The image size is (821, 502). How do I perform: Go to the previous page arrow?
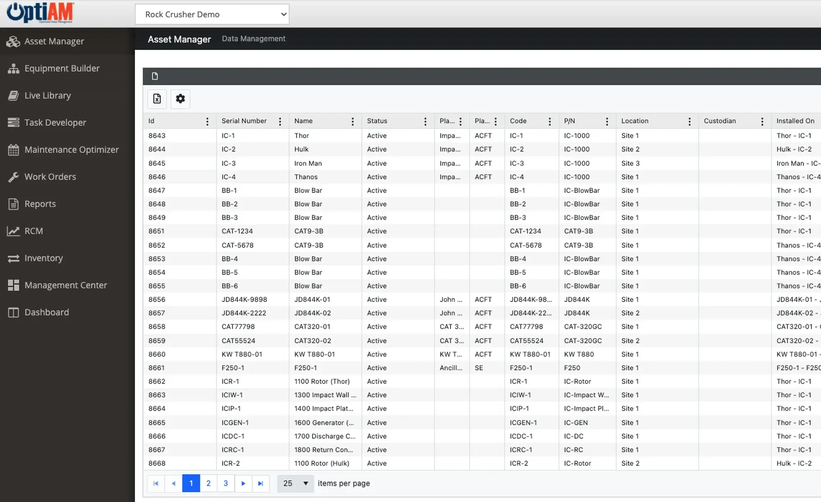[173, 484]
